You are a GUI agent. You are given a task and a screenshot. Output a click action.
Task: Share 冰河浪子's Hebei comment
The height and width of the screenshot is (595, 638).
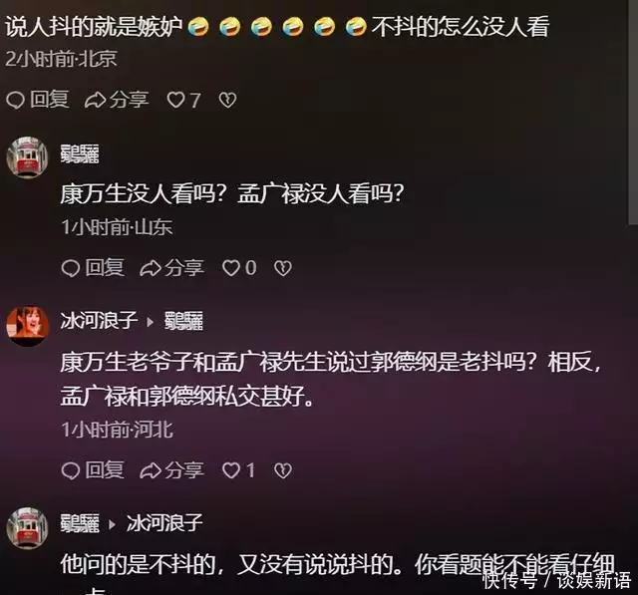(x=171, y=470)
